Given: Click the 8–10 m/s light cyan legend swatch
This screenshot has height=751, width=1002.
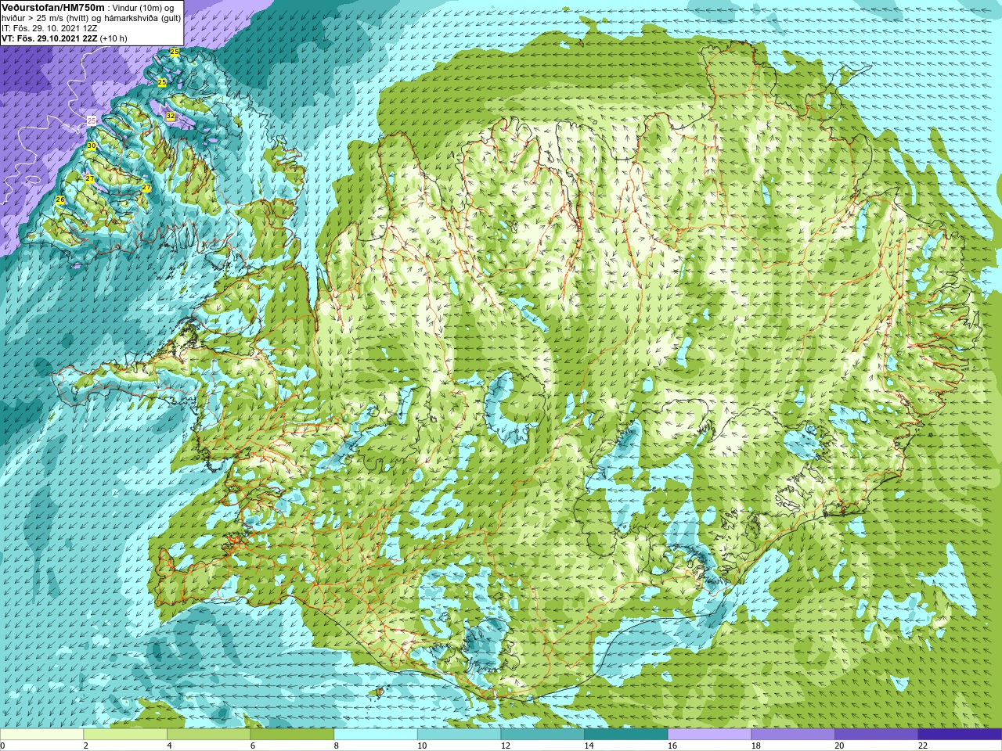Looking at the screenshot, I should [x=376, y=735].
